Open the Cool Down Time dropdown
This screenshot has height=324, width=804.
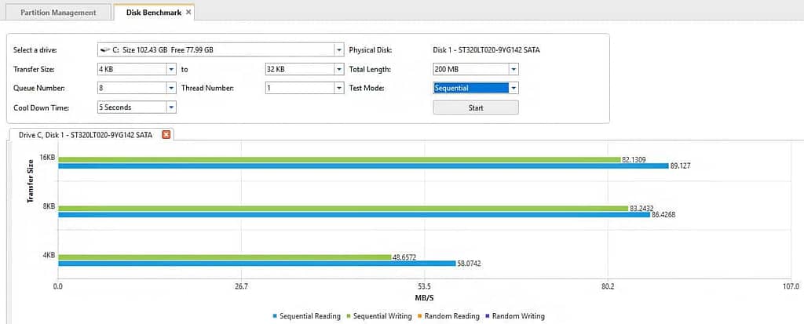click(x=171, y=107)
